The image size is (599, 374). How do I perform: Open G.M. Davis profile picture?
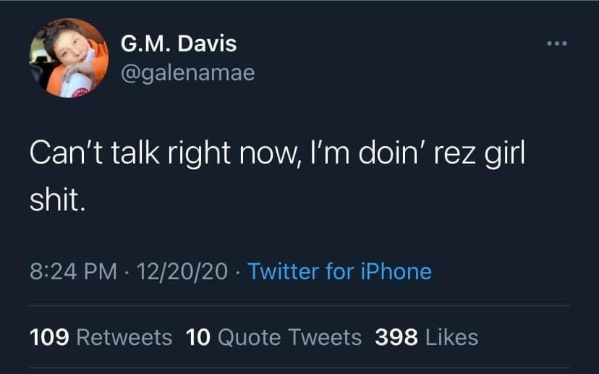(x=69, y=58)
